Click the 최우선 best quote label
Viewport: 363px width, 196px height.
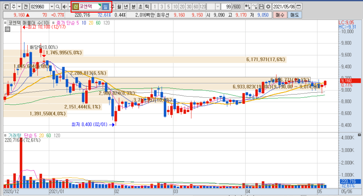tap(163, 15)
